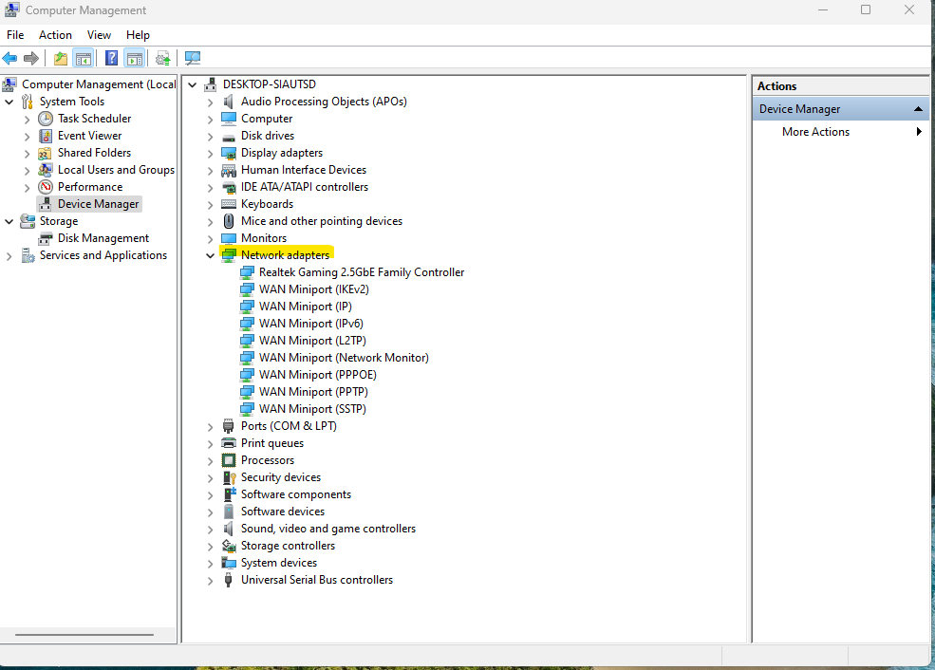Viewport: 935px width, 670px height.
Task: Collapse the Device Manager actions header
Action: [918, 109]
